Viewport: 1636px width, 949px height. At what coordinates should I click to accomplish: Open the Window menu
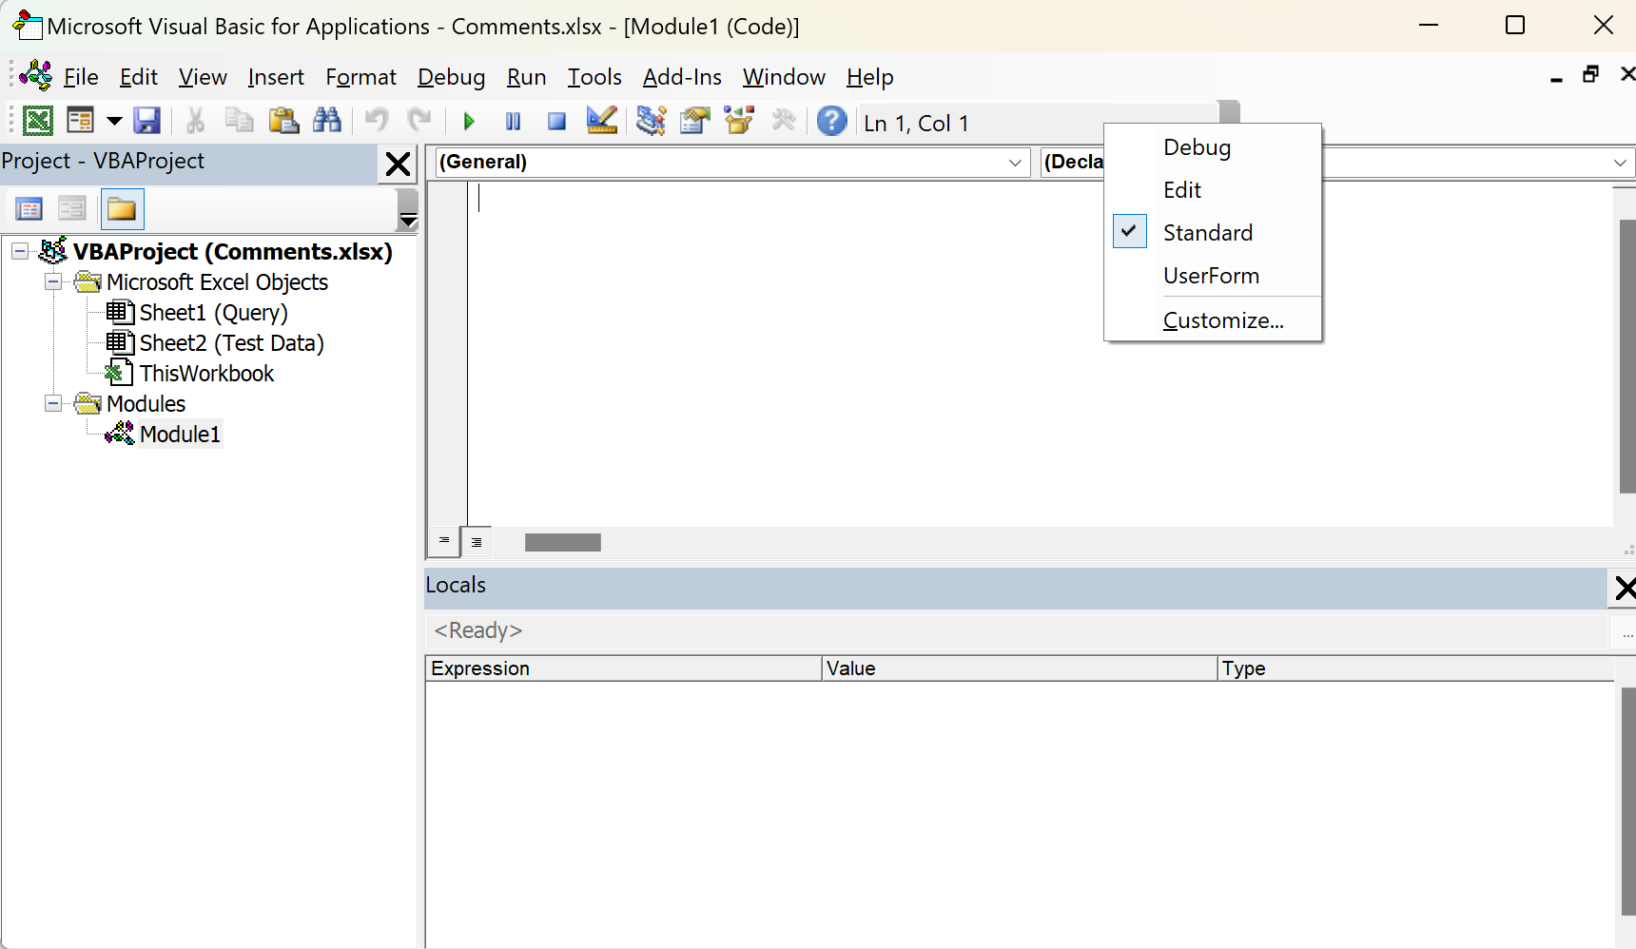(784, 77)
